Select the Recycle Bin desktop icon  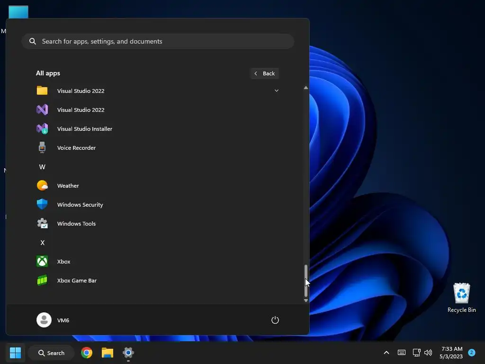point(461,298)
